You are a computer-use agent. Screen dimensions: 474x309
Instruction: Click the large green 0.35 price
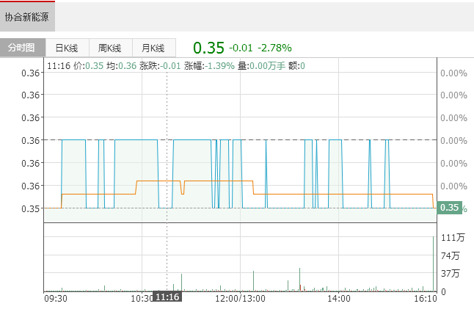pos(208,48)
